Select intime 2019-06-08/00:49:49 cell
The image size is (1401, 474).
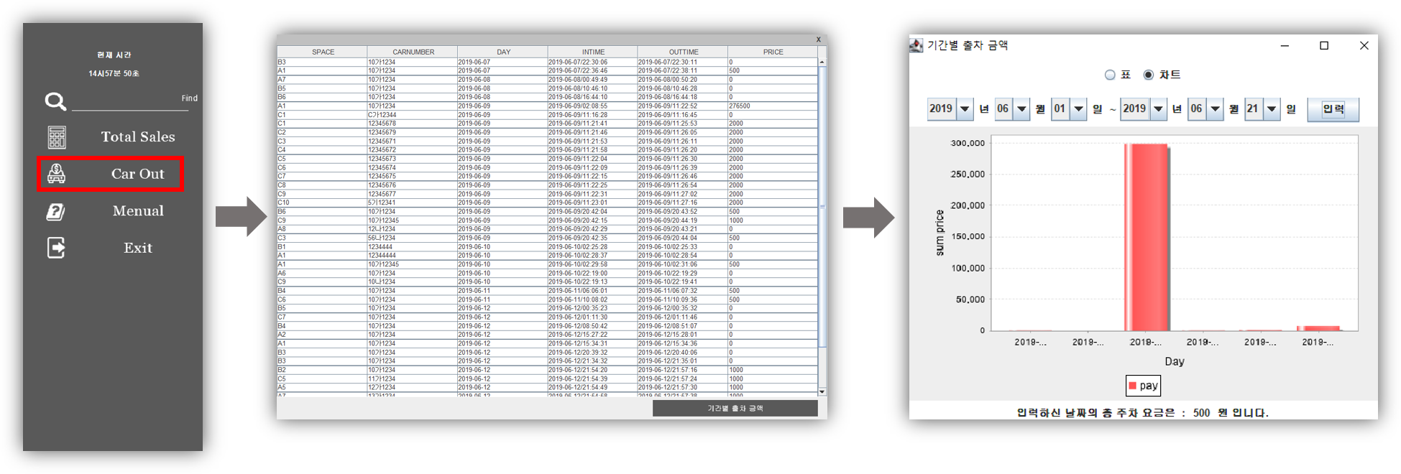pos(592,80)
